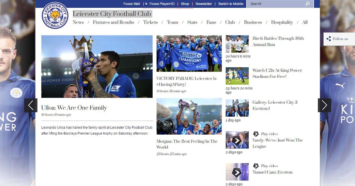Click the search magnifier icon

(307, 4)
